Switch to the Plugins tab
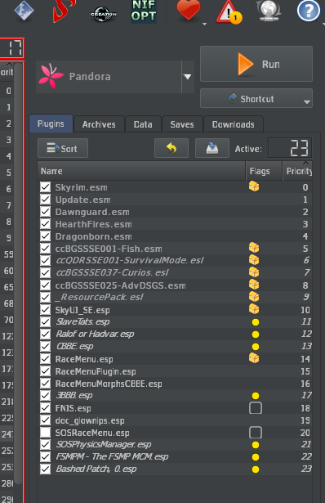 click(51, 124)
